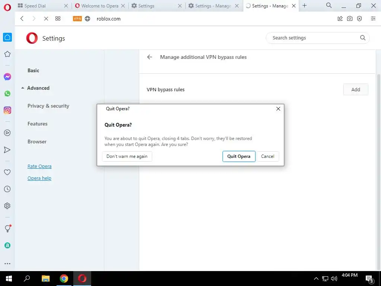The width and height of the screenshot is (381, 286).
Task: Open the heart Pinboards icon in sidebar
Action: (x=7, y=172)
